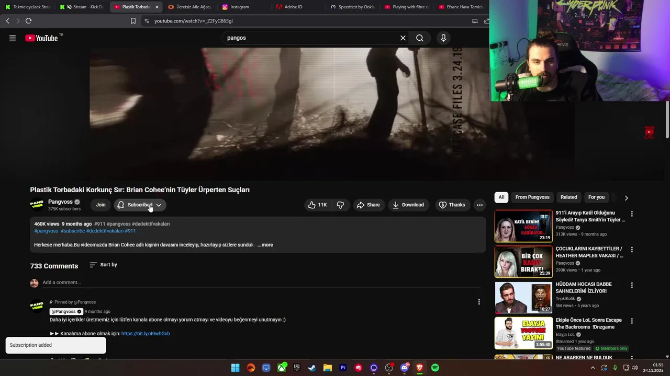Open the Hüddam Hocası 18:27 thumbnail

(523, 297)
